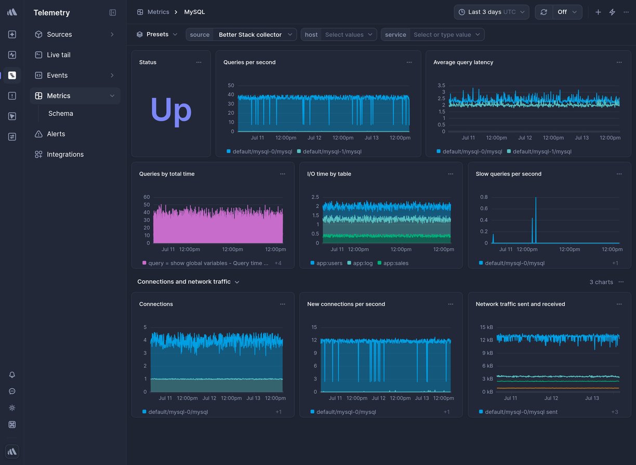This screenshot has height=465, width=636.
Task: Expand the Sources sidebar item
Action: [x=112, y=34]
